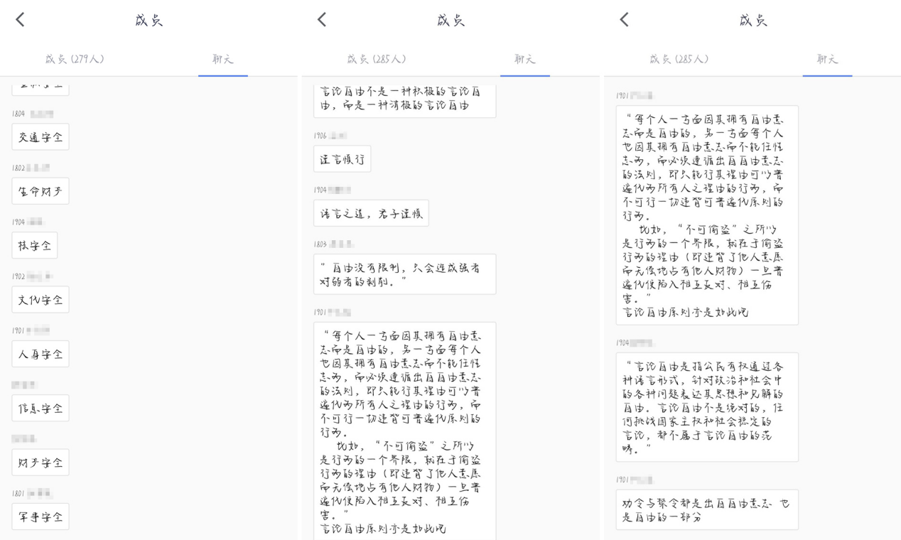Tap the 谨言慎行 message bubble
Viewport: 901px width, 540px height.
pos(342,159)
